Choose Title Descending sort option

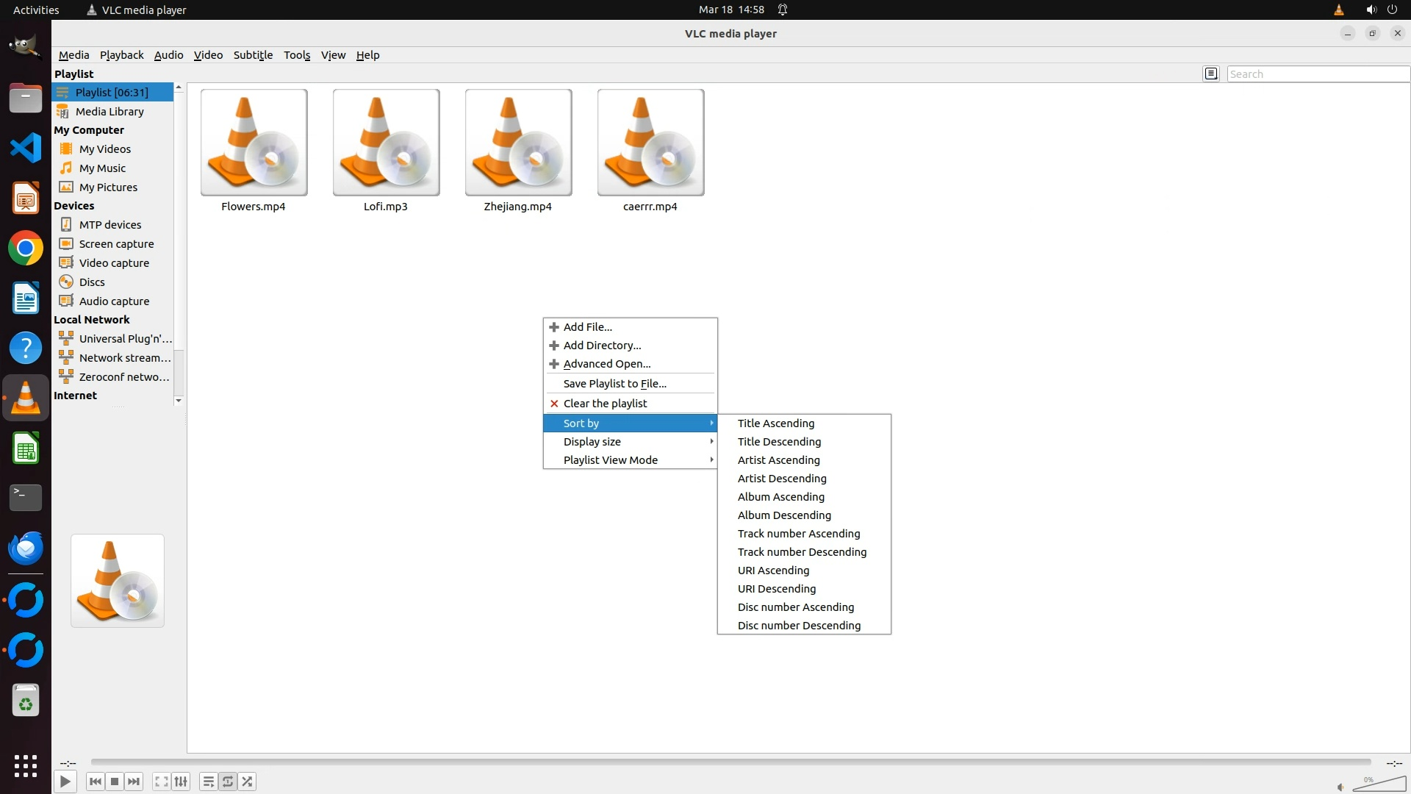coord(779,442)
